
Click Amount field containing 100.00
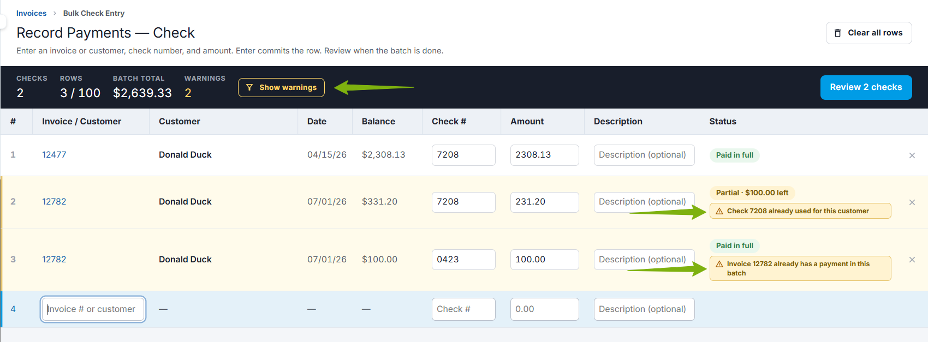(x=544, y=260)
